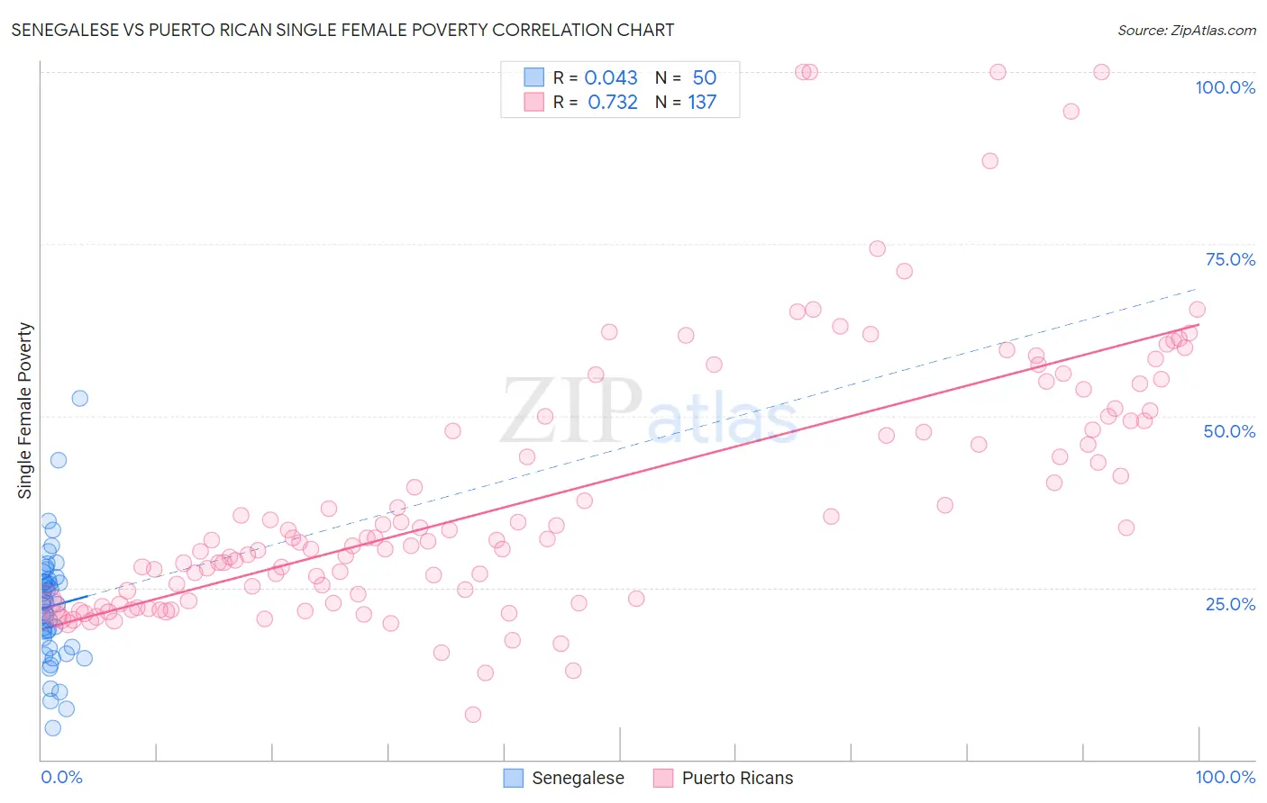Click the N value 137

pyautogui.click(x=702, y=102)
